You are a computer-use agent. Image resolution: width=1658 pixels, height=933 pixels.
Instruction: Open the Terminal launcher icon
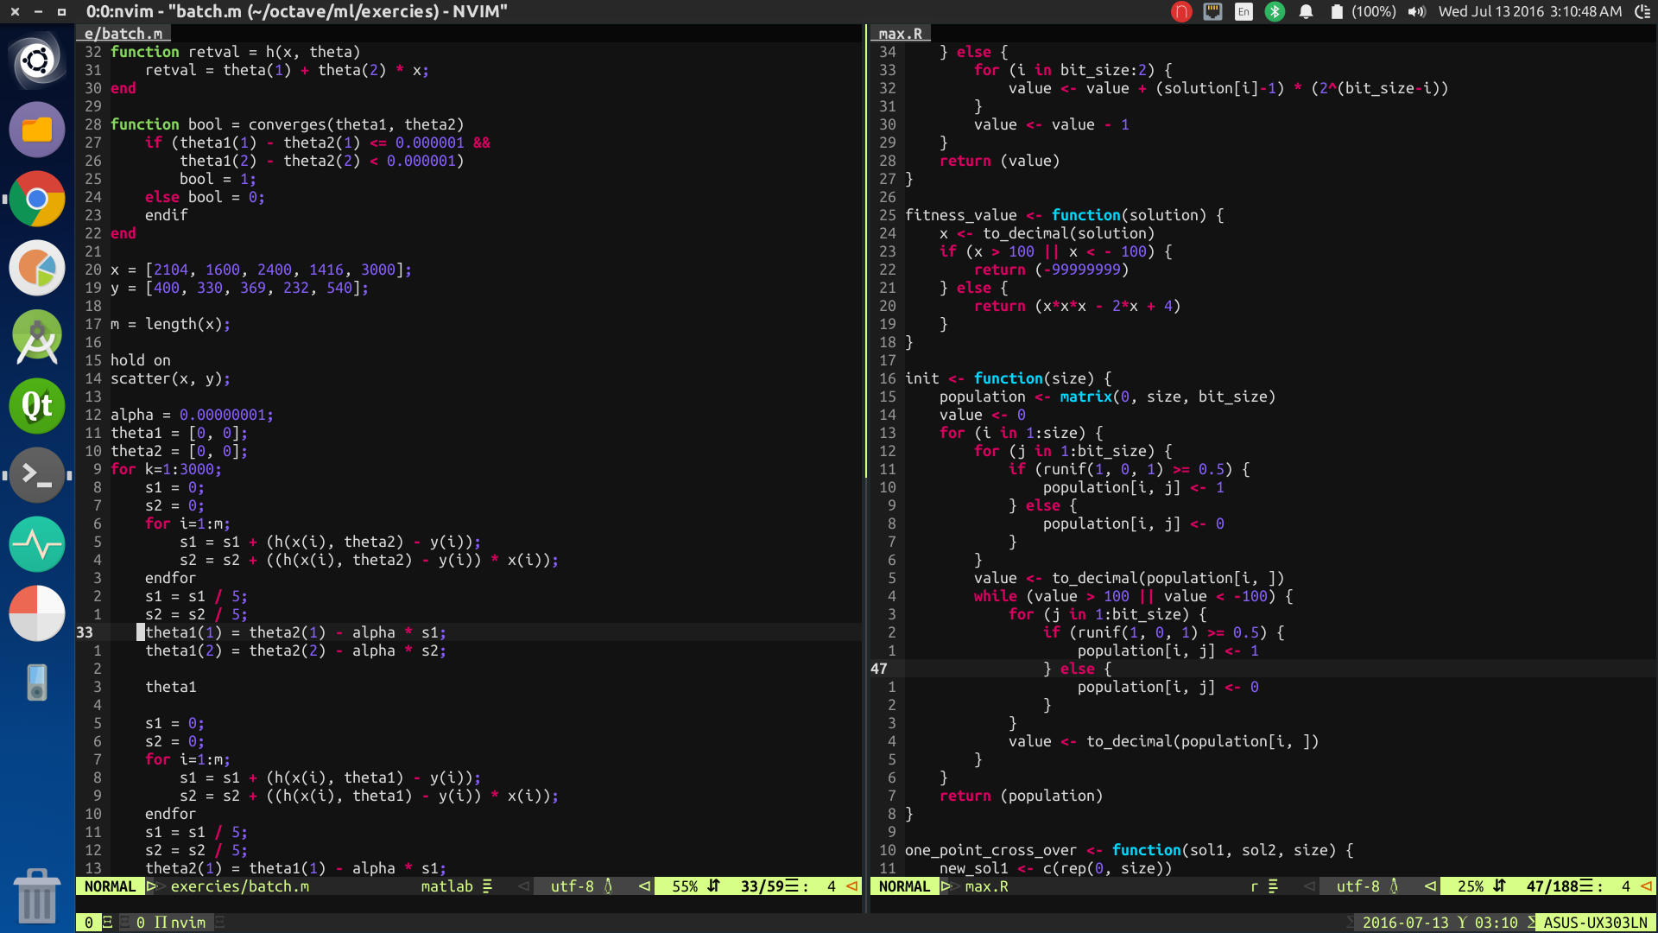37,475
